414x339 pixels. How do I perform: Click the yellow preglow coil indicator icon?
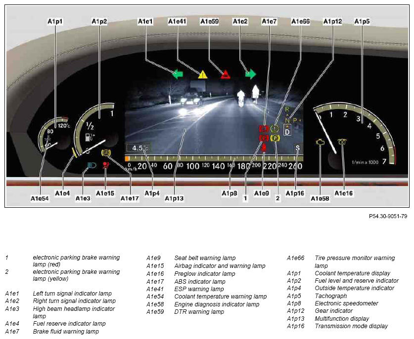[342, 142]
